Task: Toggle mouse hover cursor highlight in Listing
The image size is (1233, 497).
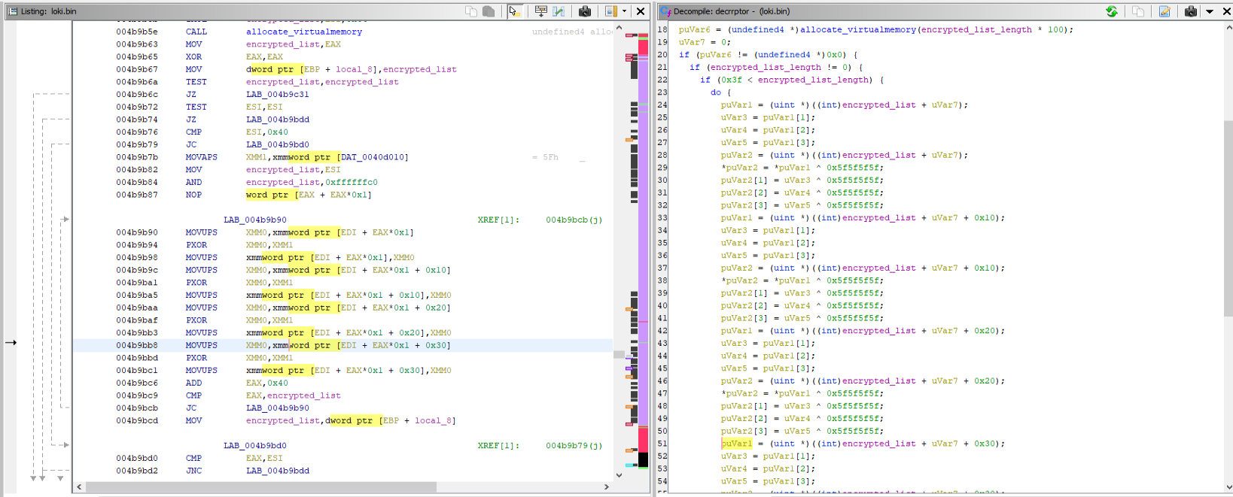Action: coord(514,11)
